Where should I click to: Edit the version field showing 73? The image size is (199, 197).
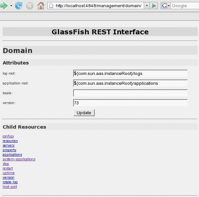[130, 103]
